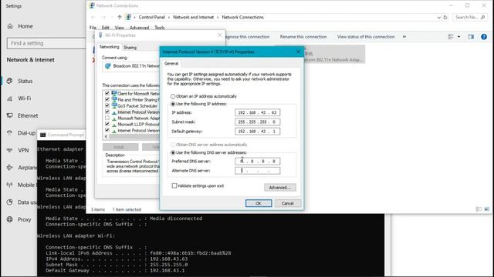This screenshot has height=277, width=494.
Task: Open VPN settings in sidebar
Action: (19, 150)
